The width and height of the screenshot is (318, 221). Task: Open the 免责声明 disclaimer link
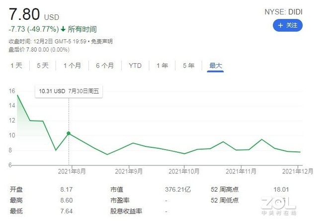click(102, 41)
